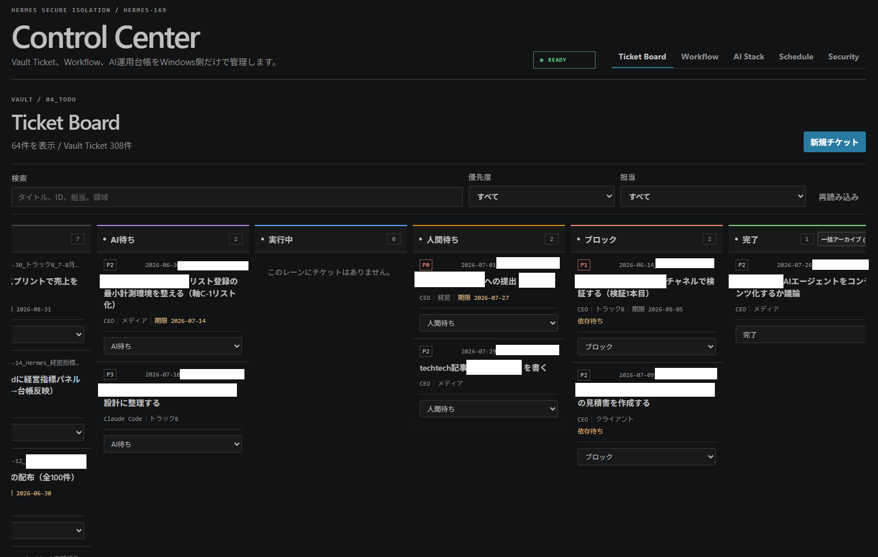Reload the board with 再読み込み
This screenshot has width=878, height=557.
coord(839,197)
